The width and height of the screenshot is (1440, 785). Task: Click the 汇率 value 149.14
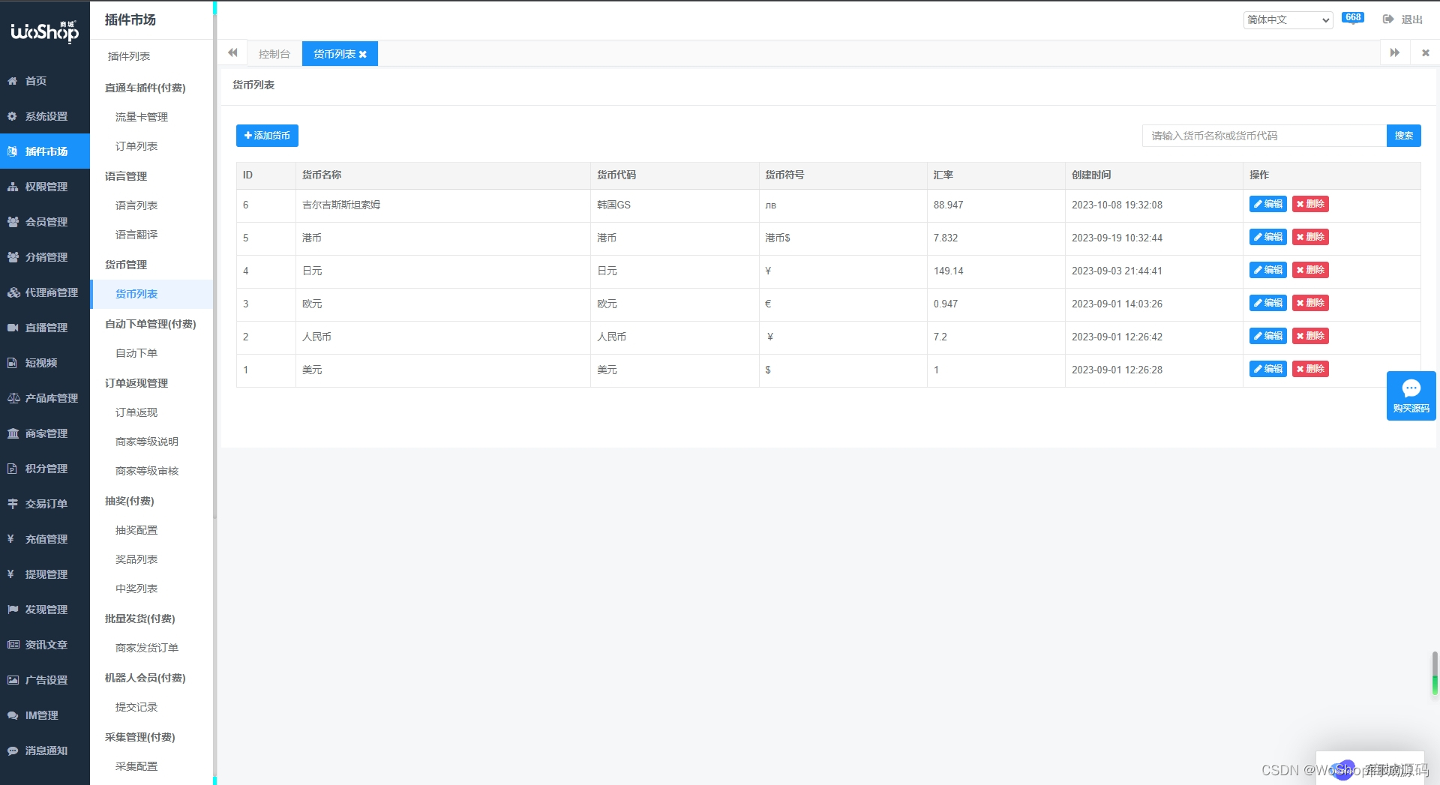click(x=948, y=271)
